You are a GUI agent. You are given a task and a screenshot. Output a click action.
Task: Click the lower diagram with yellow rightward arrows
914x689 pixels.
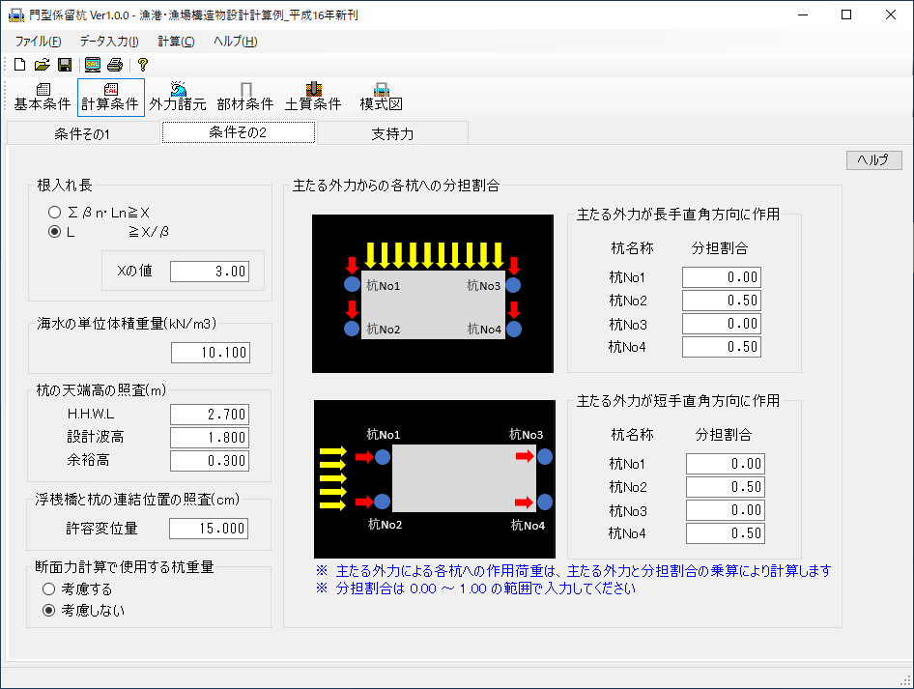434,479
